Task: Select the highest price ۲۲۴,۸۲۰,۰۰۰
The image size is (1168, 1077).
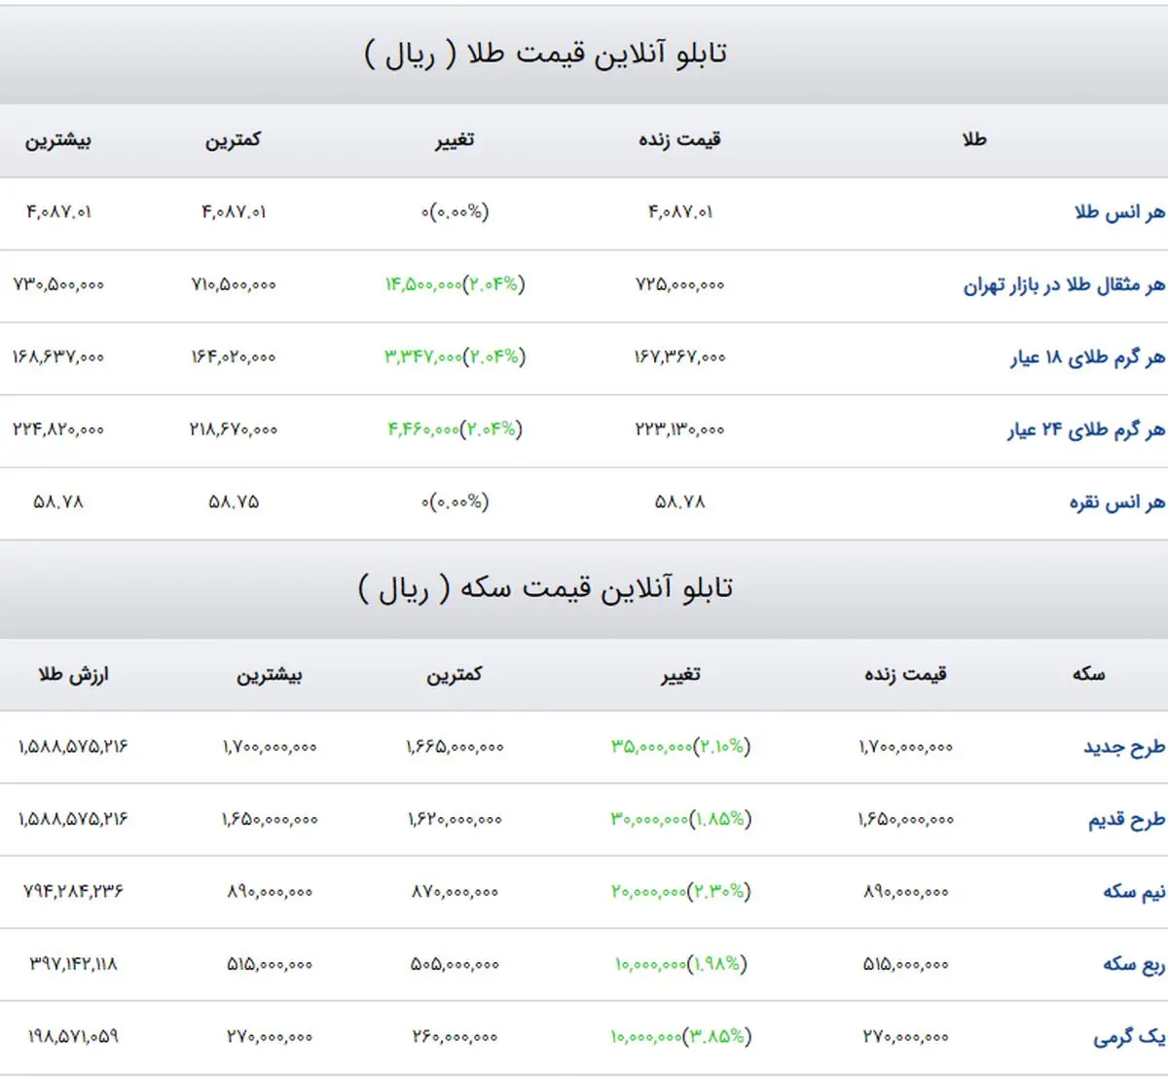Action: click(58, 429)
